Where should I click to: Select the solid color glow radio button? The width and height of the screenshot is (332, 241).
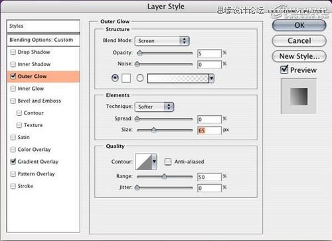pyautogui.click(x=115, y=78)
